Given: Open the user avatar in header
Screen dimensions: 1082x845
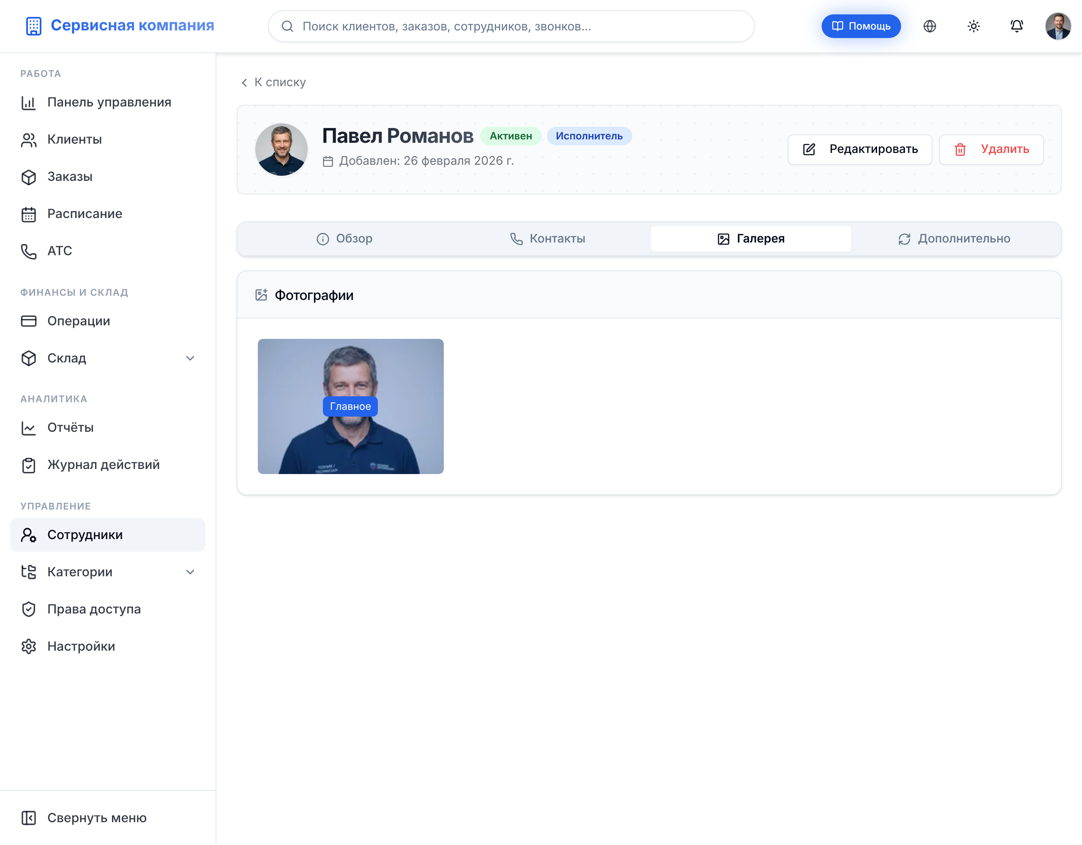Looking at the screenshot, I should coord(1058,26).
